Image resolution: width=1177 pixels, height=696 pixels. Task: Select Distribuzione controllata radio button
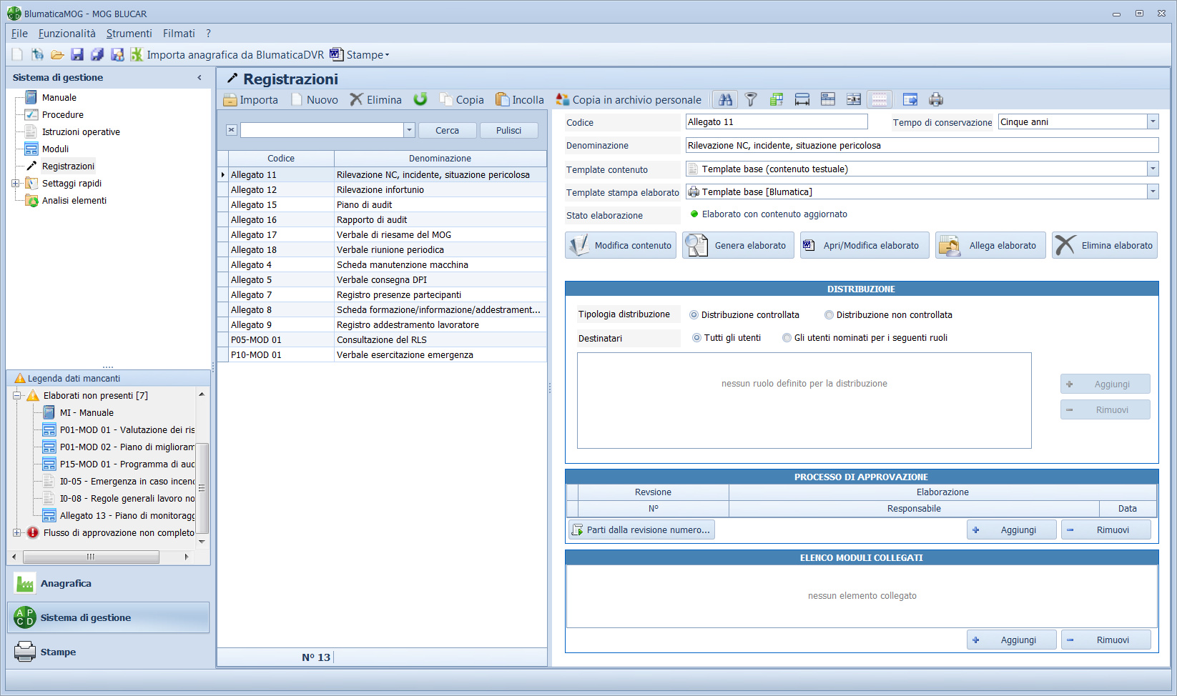click(694, 315)
